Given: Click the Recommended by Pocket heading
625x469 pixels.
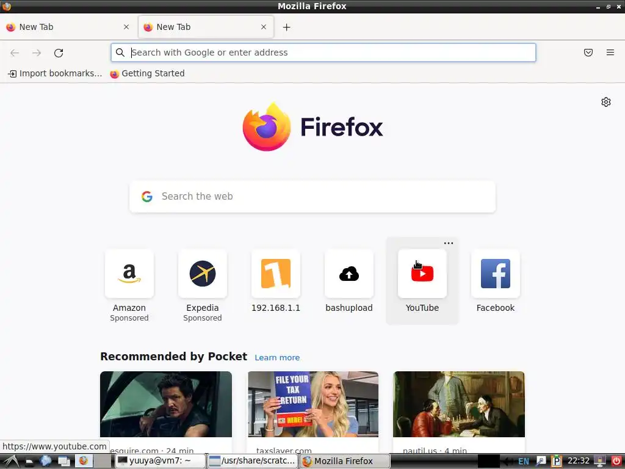Looking at the screenshot, I should [x=173, y=357].
